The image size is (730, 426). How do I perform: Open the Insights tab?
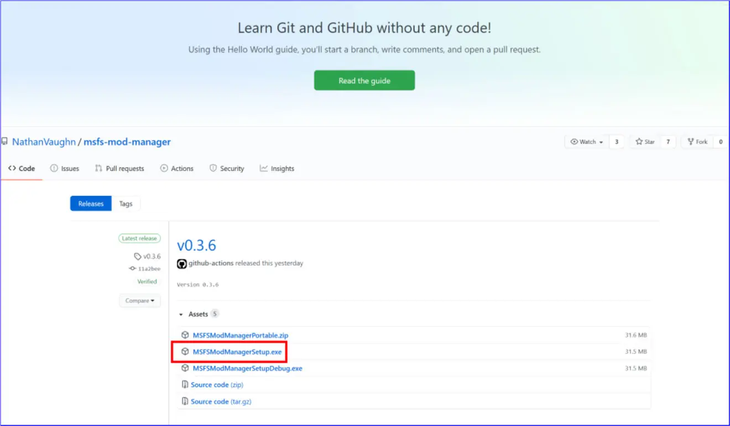(x=277, y=169)
